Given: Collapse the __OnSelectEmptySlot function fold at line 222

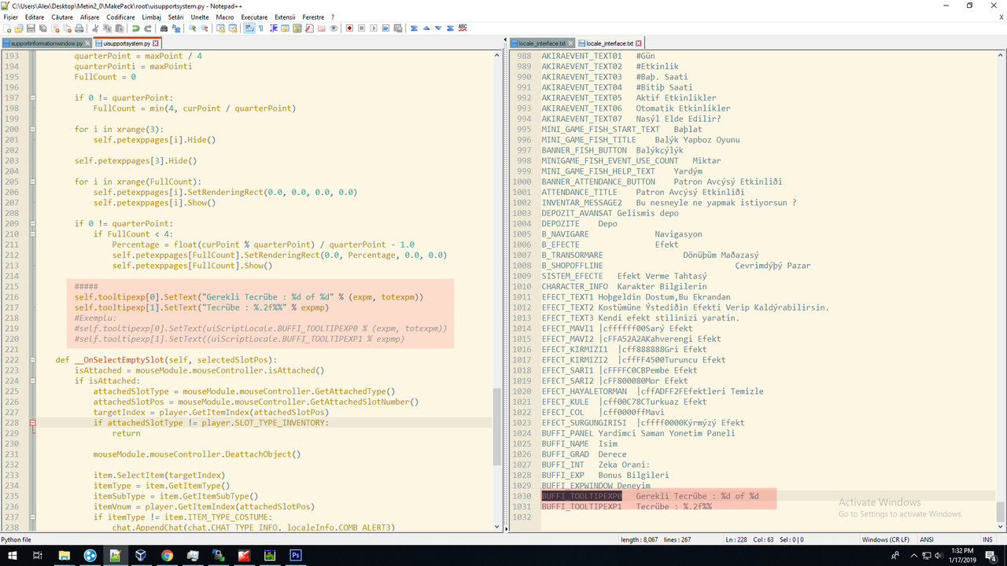Looking at the screenshot, I should tap(33, 360).
